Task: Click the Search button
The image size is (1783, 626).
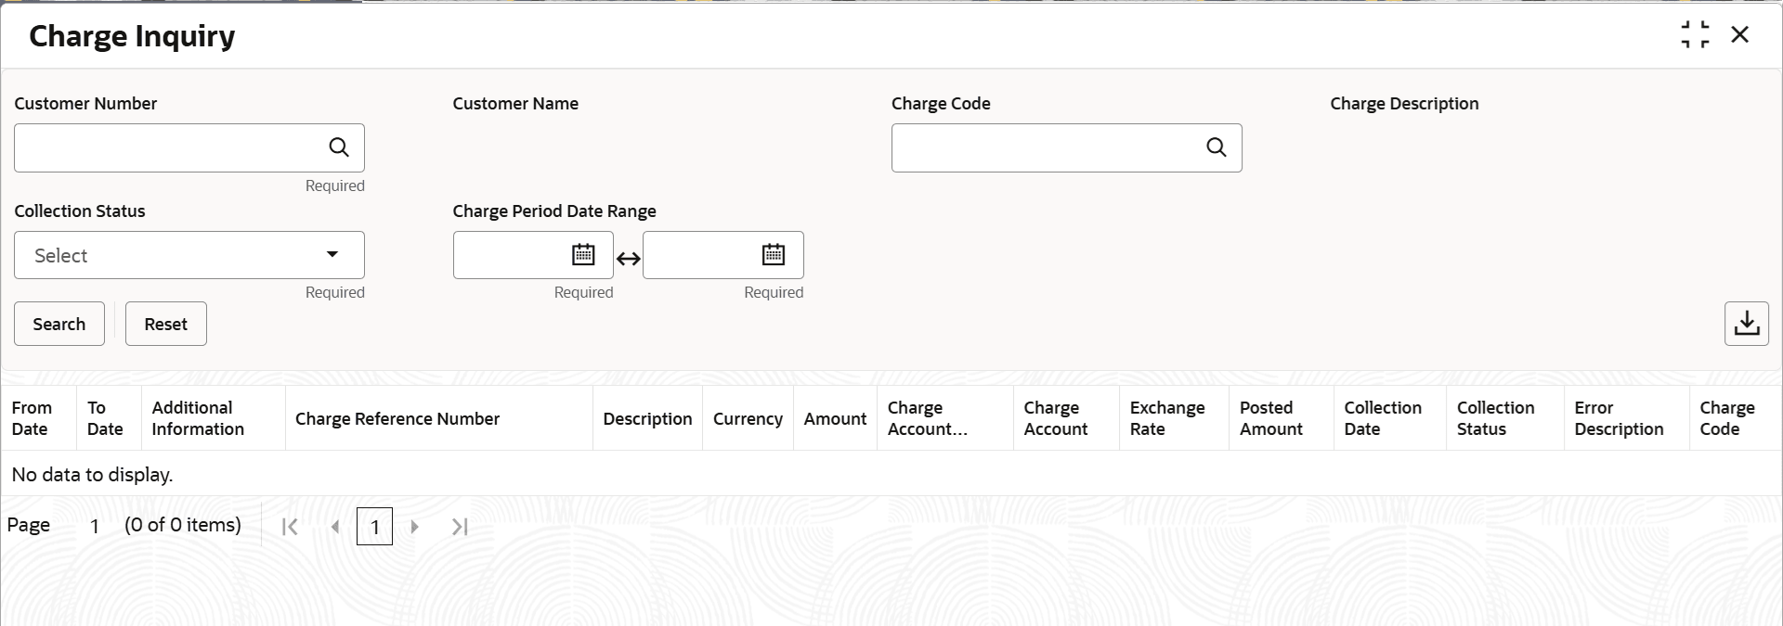Action: (x=59, y=324)
